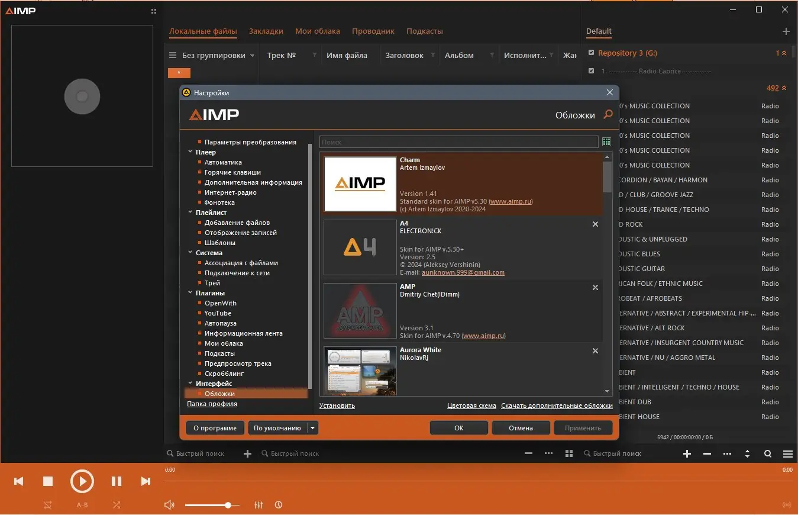Open the Мои облака tab

tap(319, 31)
